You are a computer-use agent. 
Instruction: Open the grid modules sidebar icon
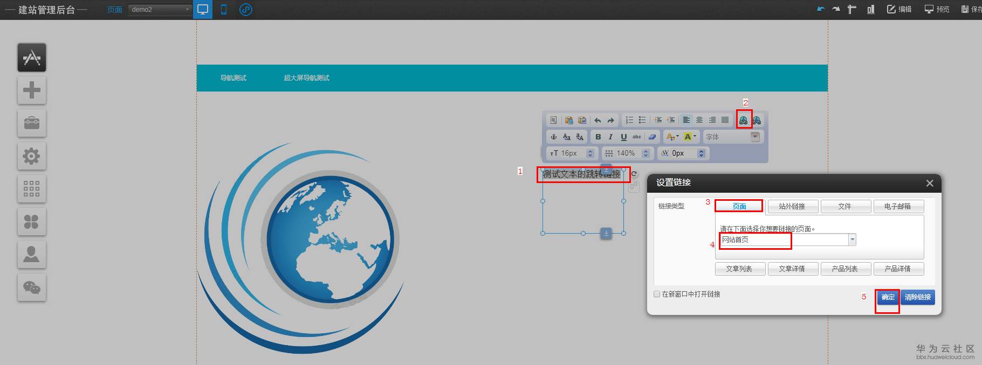32,189
